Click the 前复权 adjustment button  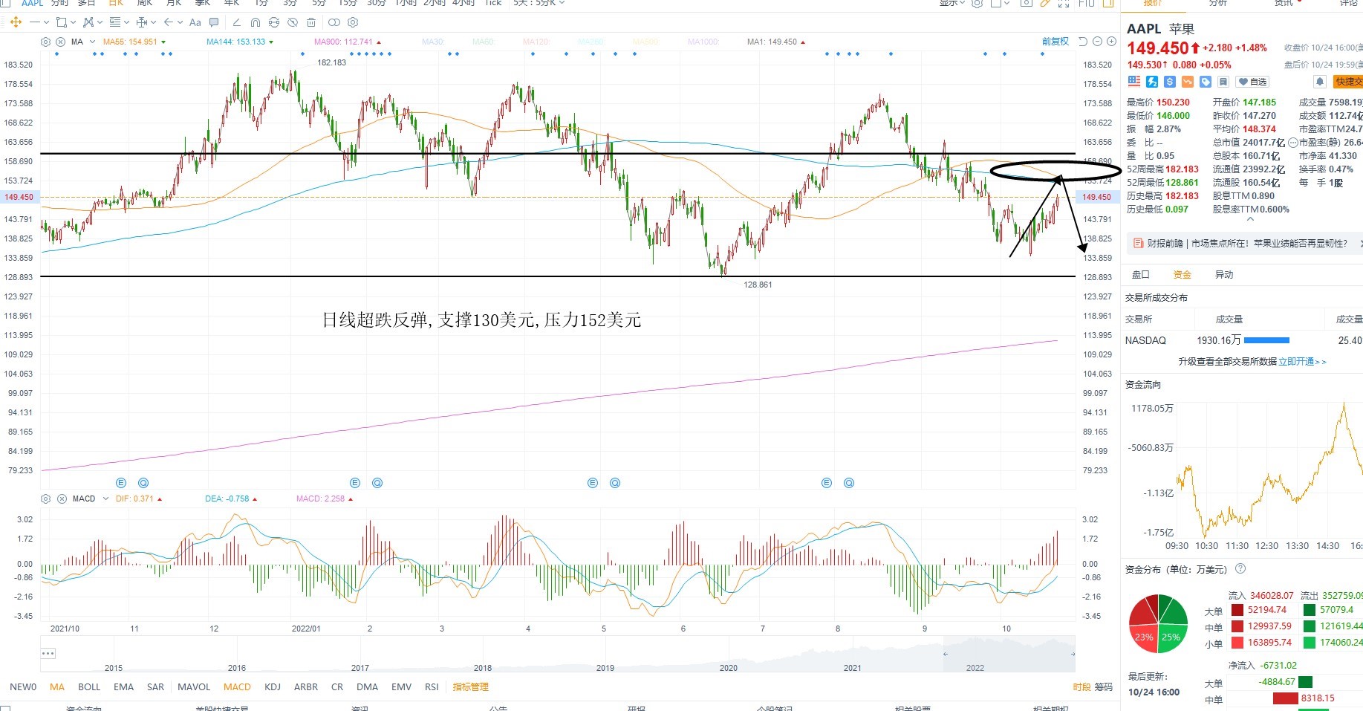1055,42
